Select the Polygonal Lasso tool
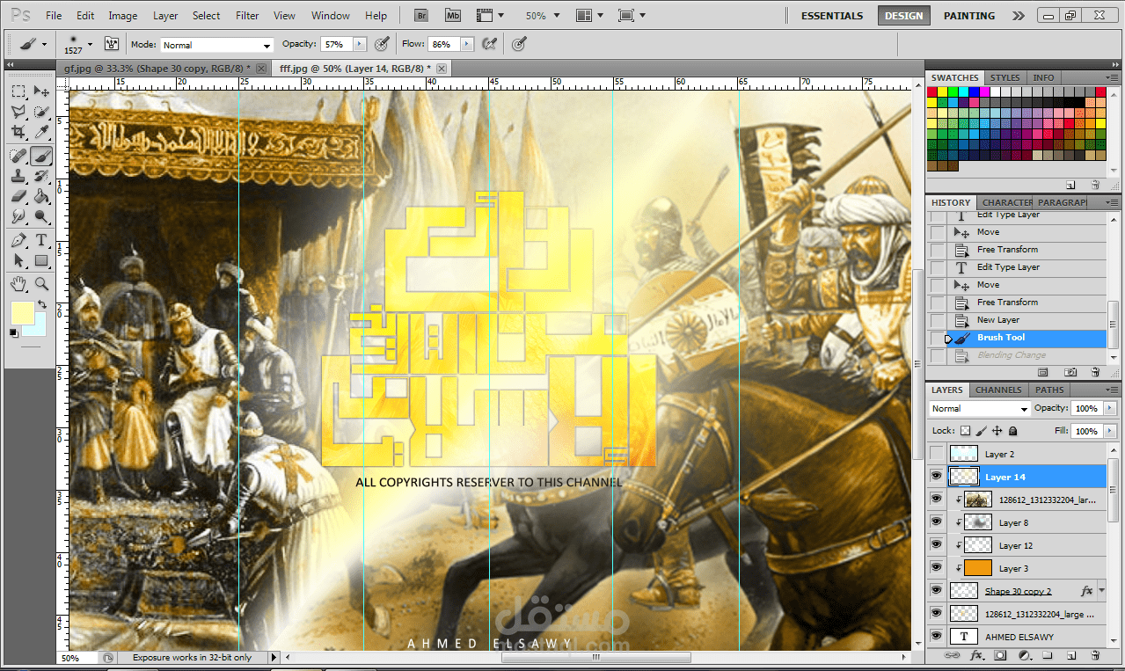The height and width of the screenshot is (671, 1125). point(18,112)
